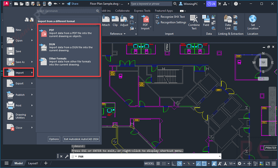Toggle object snap tracking in status bar
278x168 pixels.
click(198, 163)
